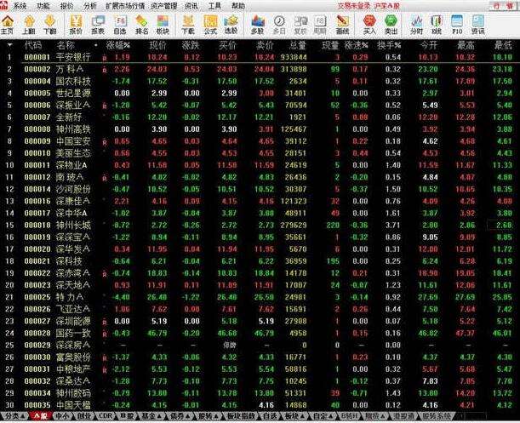Open the 自选 watchlist toolbar icon
Viewport: 520px width, 423px height.
tap(120, 25)
